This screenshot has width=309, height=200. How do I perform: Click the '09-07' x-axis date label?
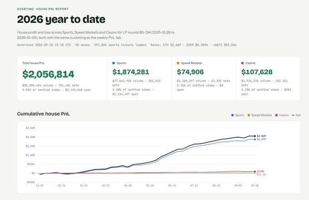pos(238,185)
